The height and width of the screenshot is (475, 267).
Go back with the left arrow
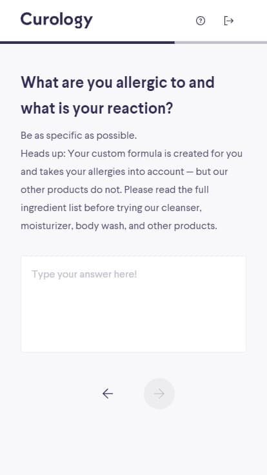(x=108, y=394)
